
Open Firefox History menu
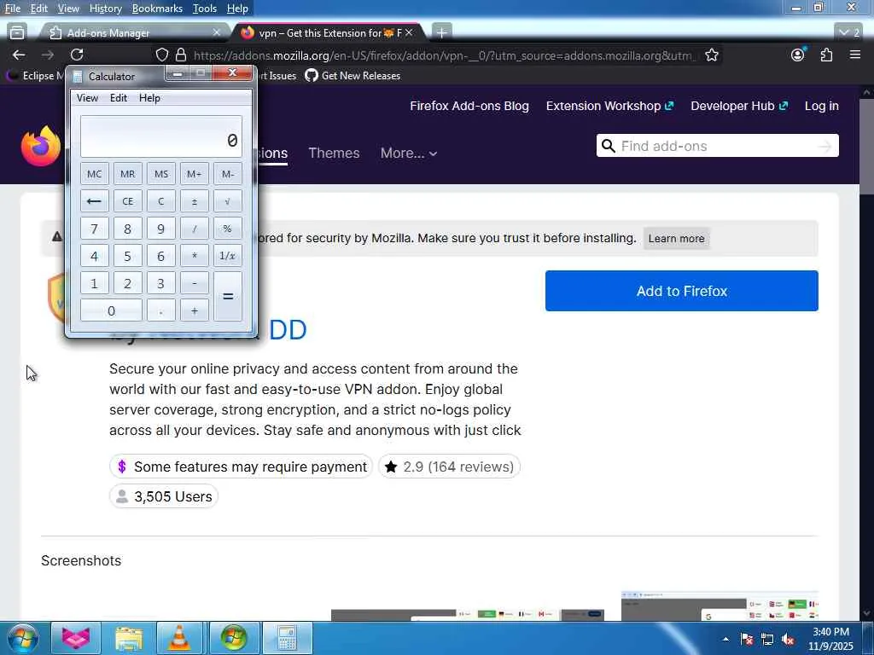point(105,9)
